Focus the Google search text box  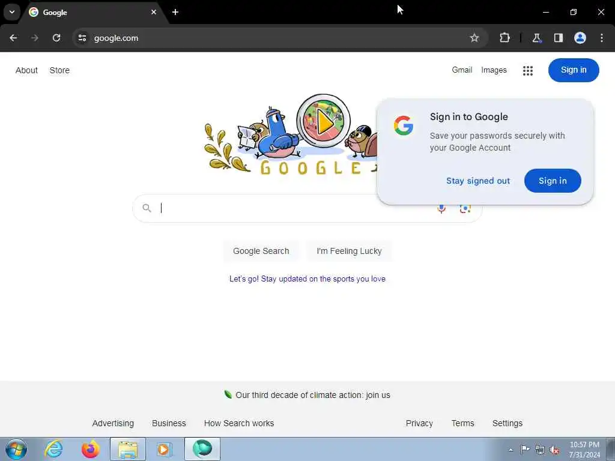pos(290,208)
